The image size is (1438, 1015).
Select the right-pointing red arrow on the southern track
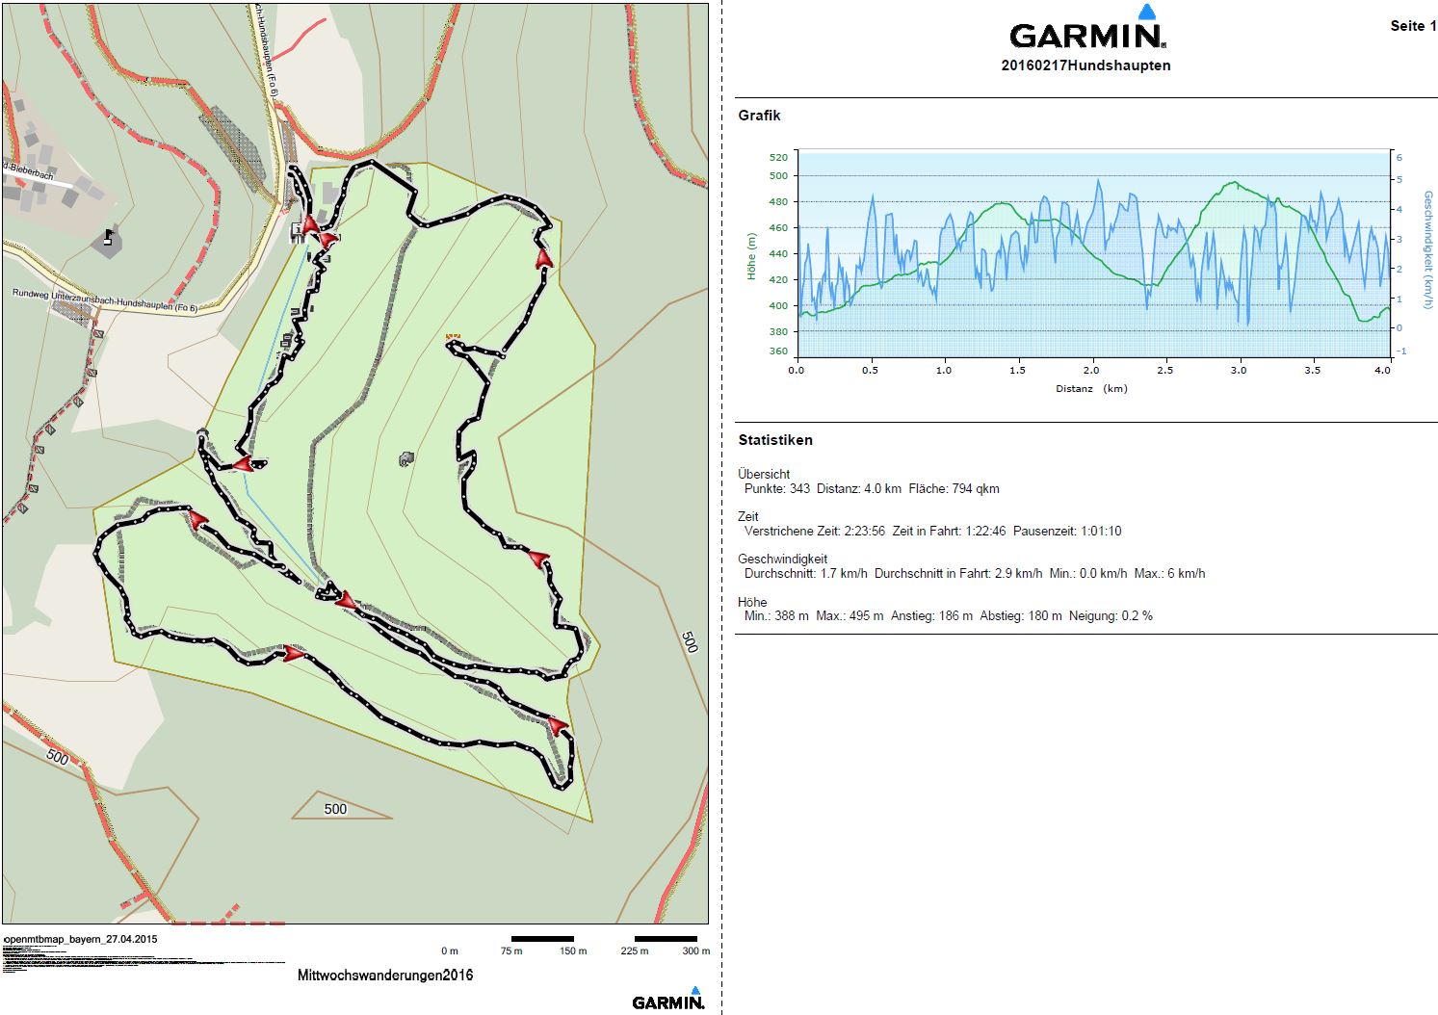tap(294, 654)
